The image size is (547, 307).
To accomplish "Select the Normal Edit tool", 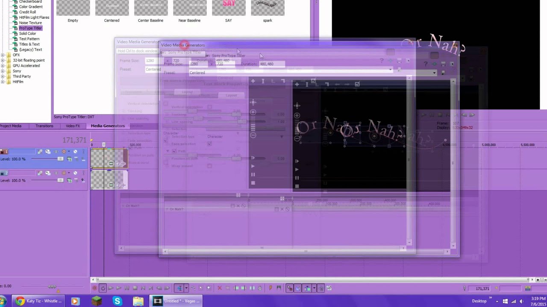I will click(x=179, y=288).
